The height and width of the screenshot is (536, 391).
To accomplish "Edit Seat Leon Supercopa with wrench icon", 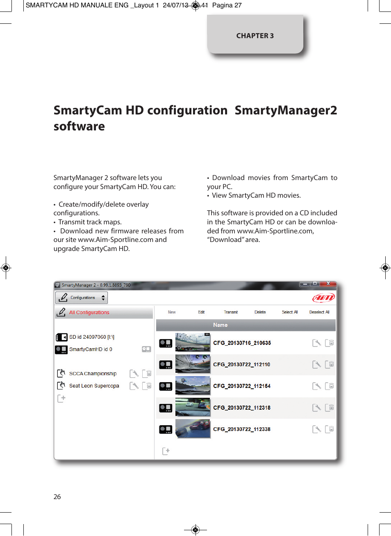I will tap(134, 386).
